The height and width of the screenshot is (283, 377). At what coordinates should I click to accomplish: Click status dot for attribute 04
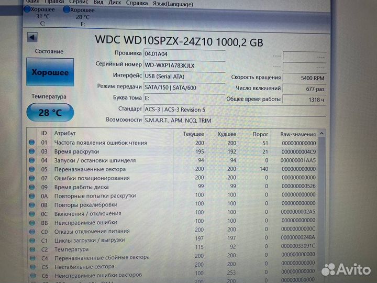(32, 160)
